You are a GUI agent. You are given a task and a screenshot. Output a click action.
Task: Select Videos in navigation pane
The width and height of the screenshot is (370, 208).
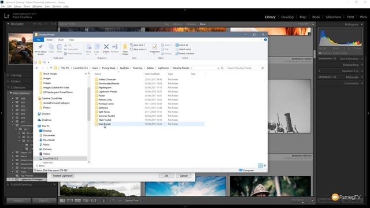click(x=45, y=154)
